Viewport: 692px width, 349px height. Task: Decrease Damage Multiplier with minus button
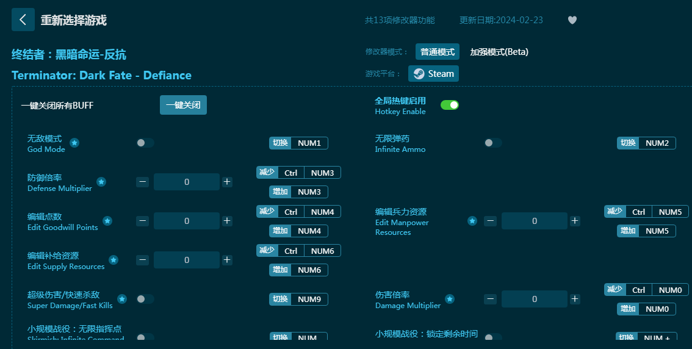pyautogui.click(x=490, y=299)
